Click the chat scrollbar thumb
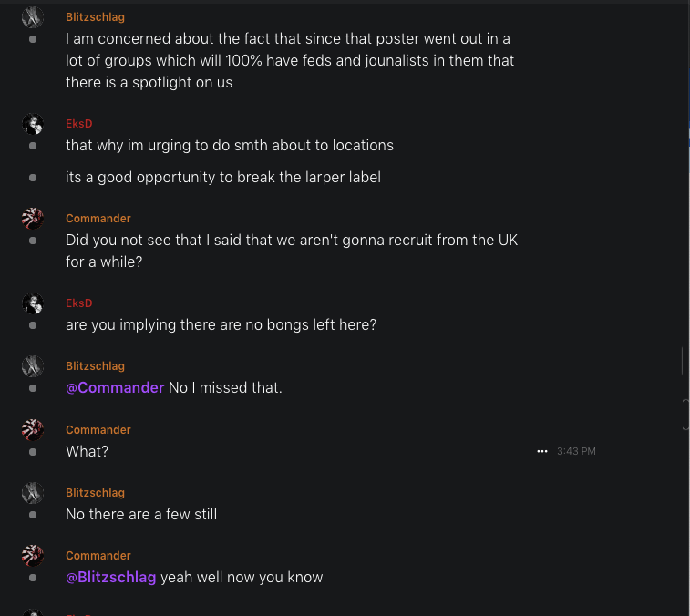Viewport: 690px width, 616px height. [x=683, y=361]
